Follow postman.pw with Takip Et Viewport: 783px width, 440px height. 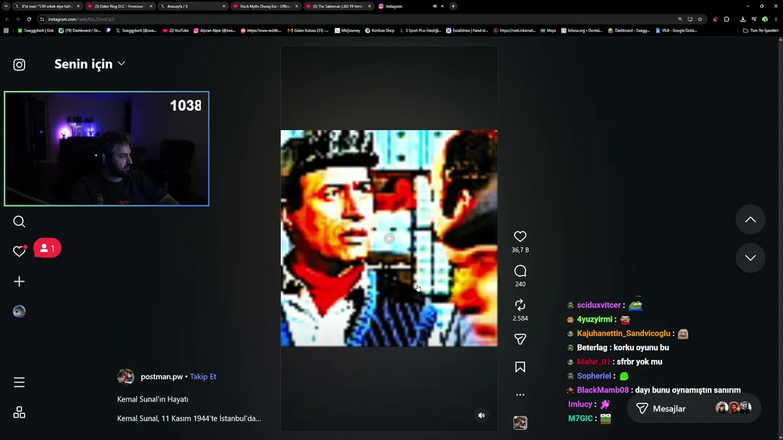coord(203,376)
